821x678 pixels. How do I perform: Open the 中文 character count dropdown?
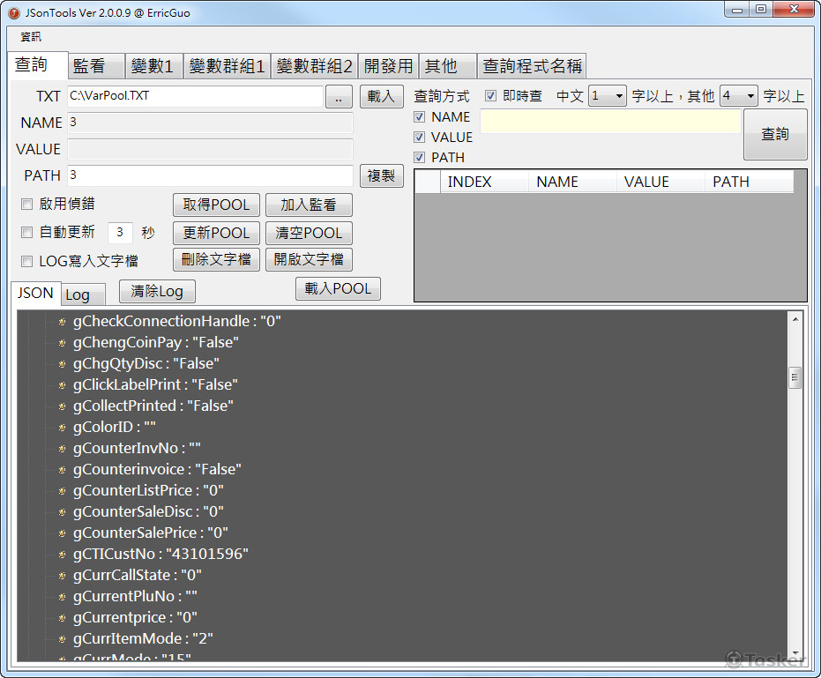[x=607, y=96]
